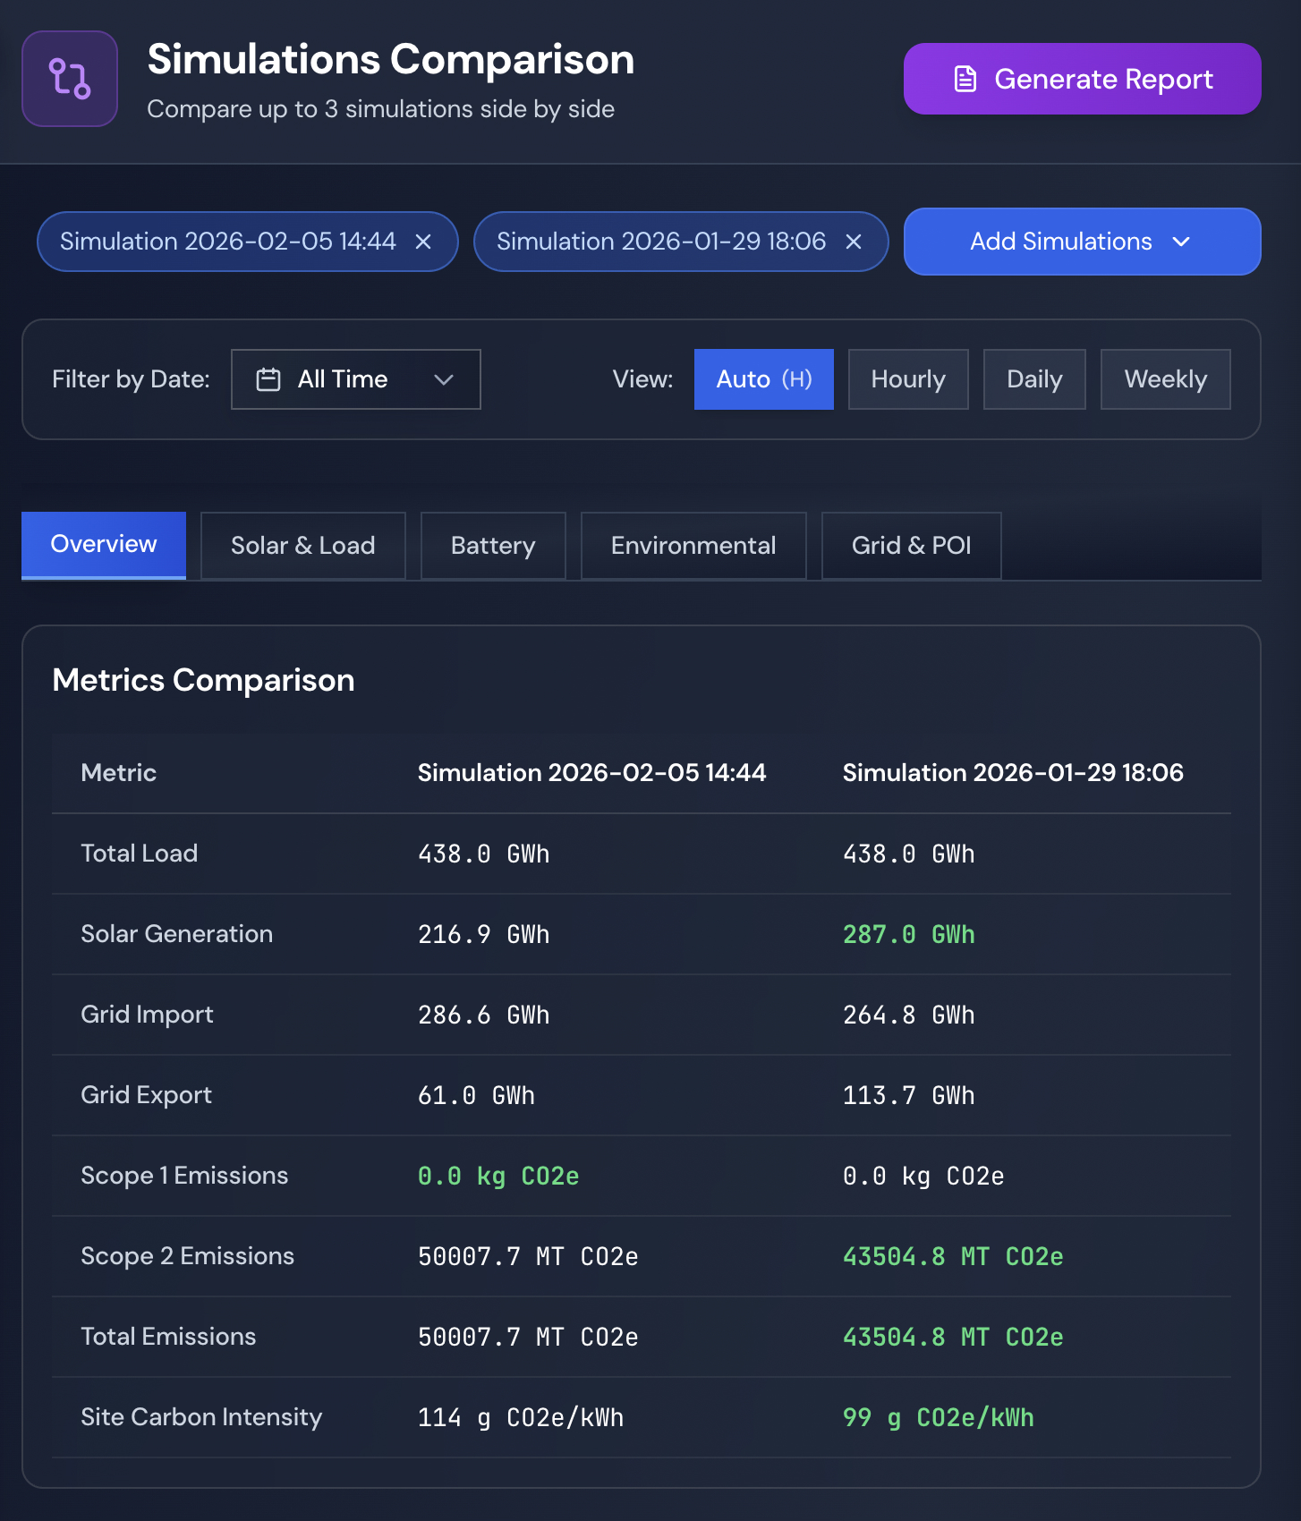Open the Solar & Load tab
Viewport: 1301px width, 1521px height.
pos(303,546)
